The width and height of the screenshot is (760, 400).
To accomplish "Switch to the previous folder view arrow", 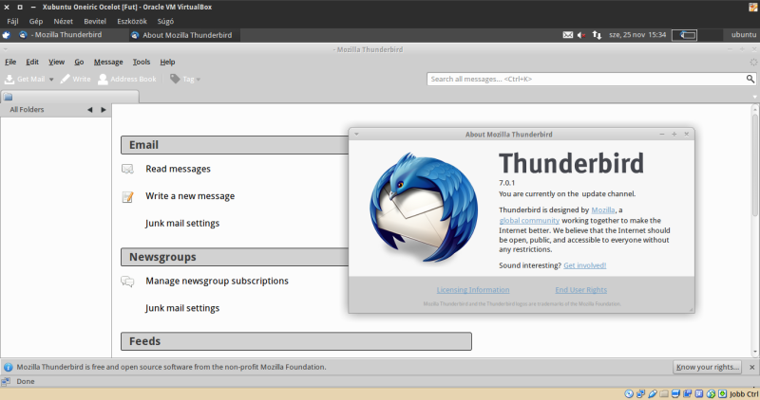I will (x=89, y=110).
